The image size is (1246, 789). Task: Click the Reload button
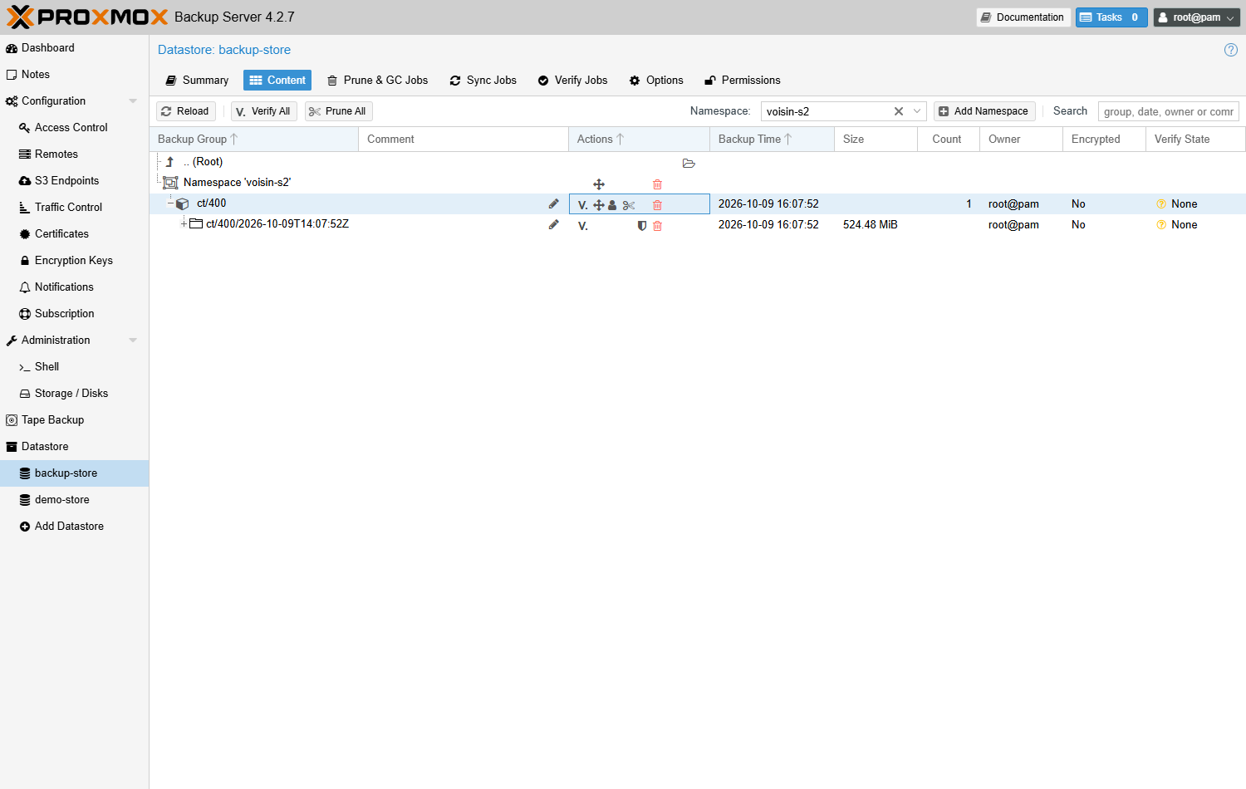[185, 111]
